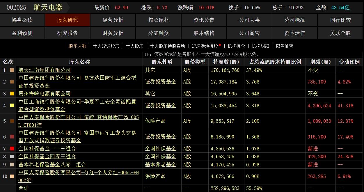
Task: Jump to 沪深港通持股 section
Action: click(x=205, y=46)
